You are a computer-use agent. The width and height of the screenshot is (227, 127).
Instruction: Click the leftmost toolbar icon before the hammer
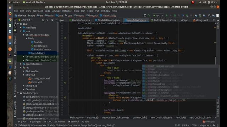point(145,16)
